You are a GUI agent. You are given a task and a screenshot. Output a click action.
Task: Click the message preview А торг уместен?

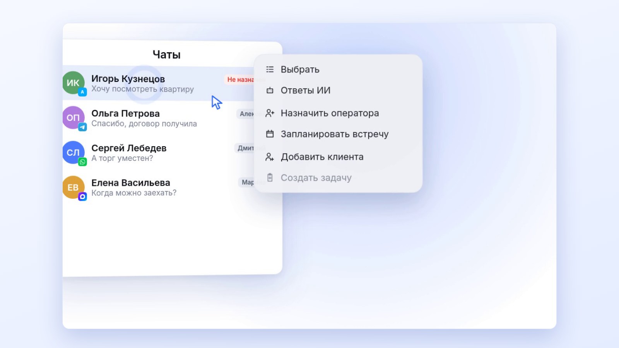(x=122, y=158)
